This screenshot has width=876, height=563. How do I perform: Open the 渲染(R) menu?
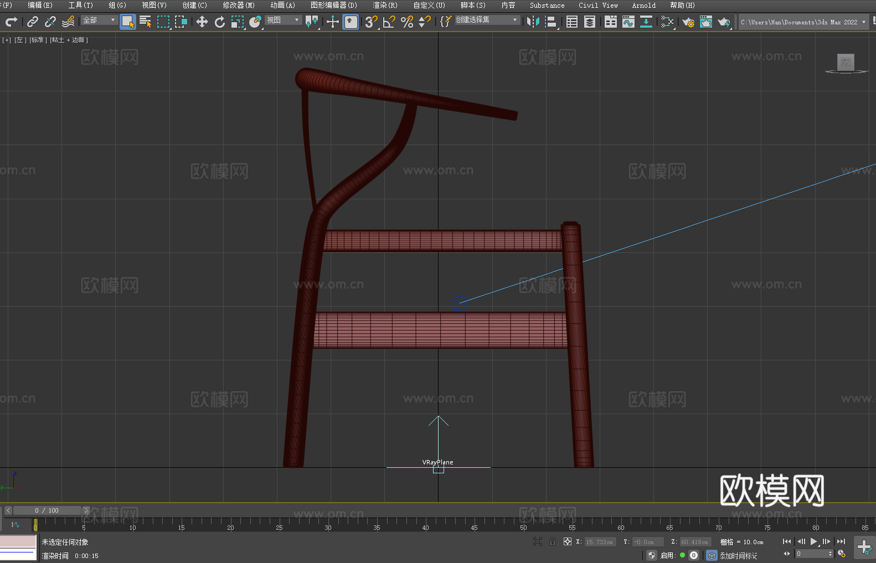pos(385,5)
